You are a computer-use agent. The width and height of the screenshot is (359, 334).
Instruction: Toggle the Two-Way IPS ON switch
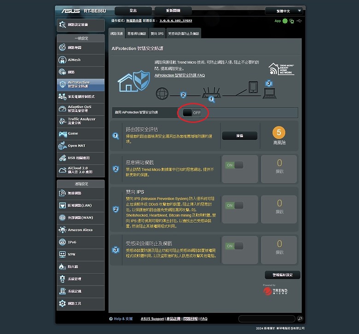234,205
